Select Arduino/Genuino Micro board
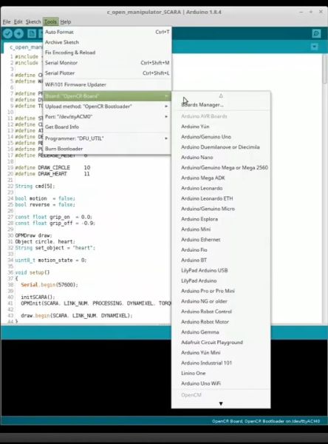 pos(221,209)
